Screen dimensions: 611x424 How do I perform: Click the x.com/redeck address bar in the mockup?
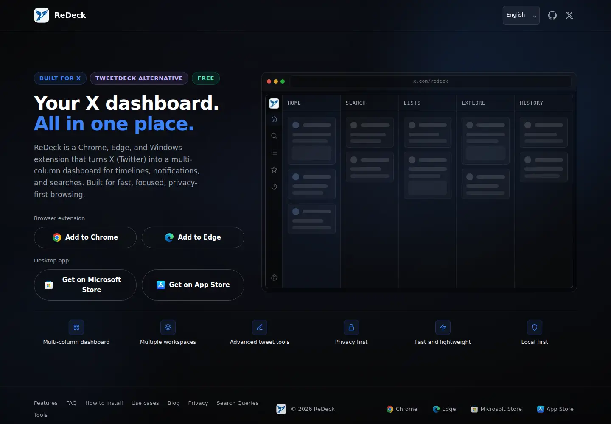[x=431, y=81]
